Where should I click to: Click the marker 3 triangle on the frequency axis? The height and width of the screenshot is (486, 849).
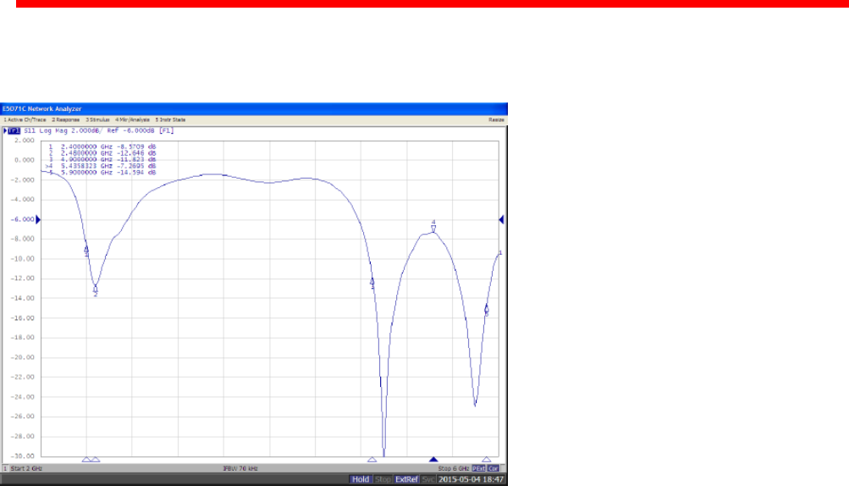click(x=372, y=460)
